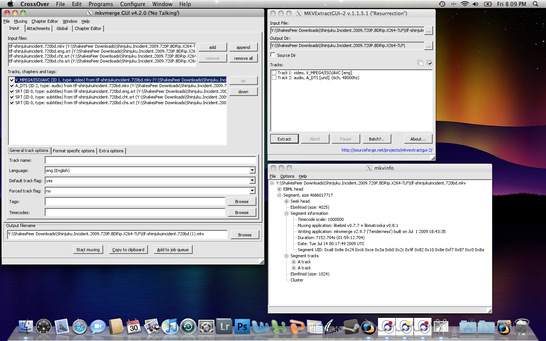Click the Extract button
This screenshot has height=341, width=546.
pyautogui.click(x=284, y=139)
